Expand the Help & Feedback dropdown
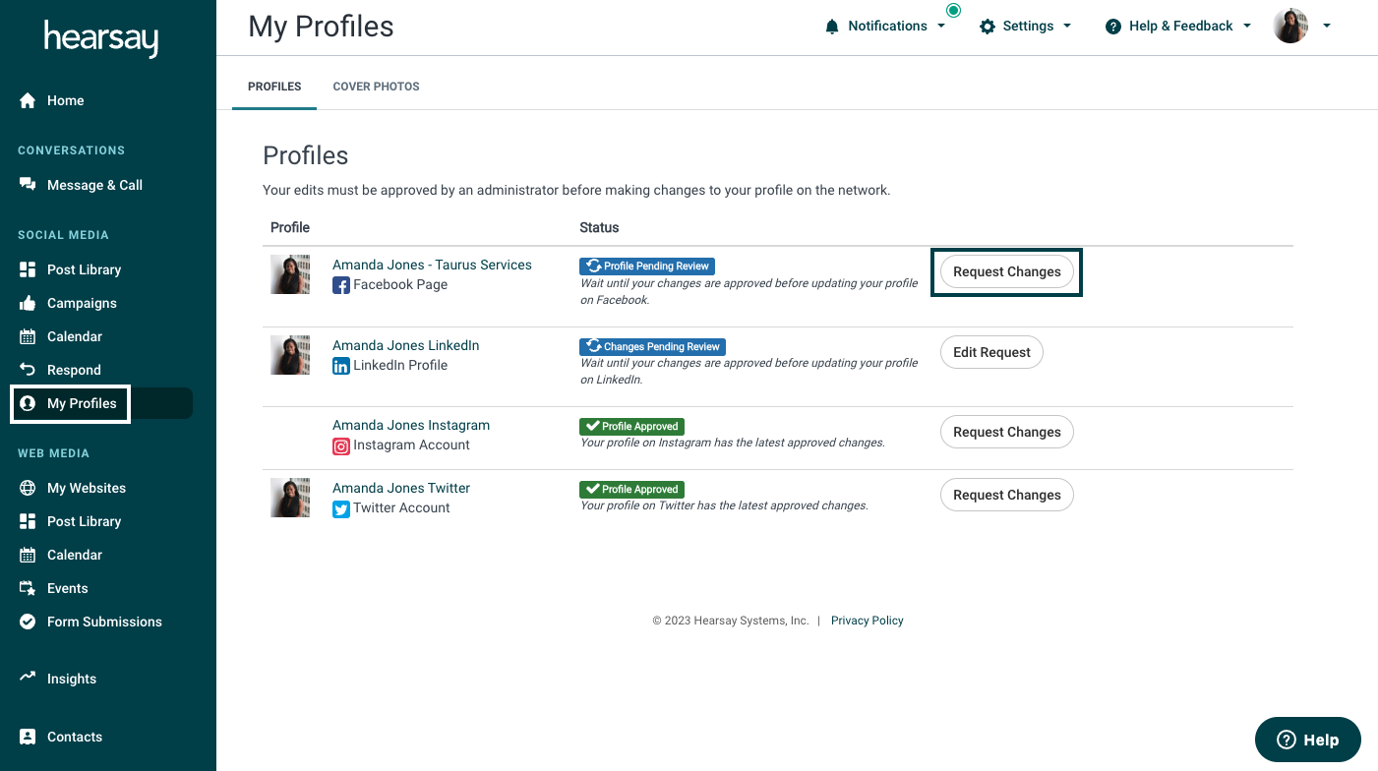This screenshot has height=771, width=1378. [x=1176, y=26]
